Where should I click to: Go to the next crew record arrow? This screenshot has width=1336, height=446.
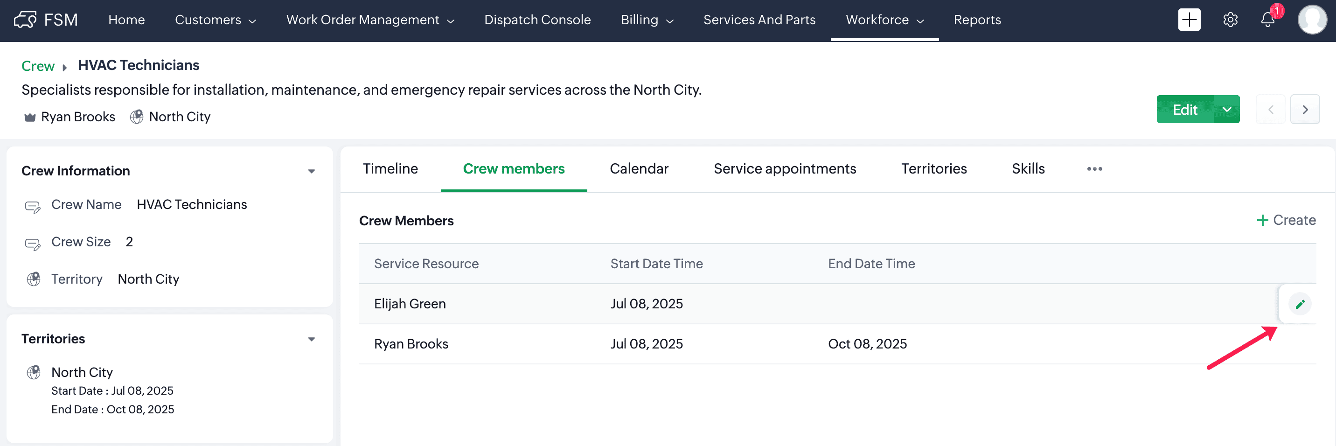[x=1305, y=110]
